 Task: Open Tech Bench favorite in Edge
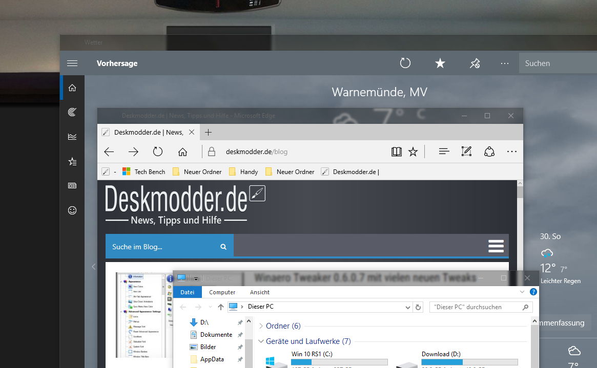pyautogui.click(x=144, y=172)
